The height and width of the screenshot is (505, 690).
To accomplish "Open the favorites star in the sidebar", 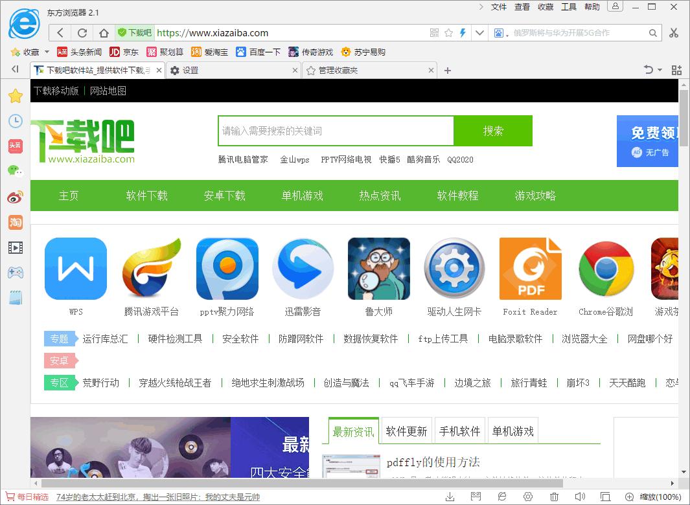I will tap(16, 95).
